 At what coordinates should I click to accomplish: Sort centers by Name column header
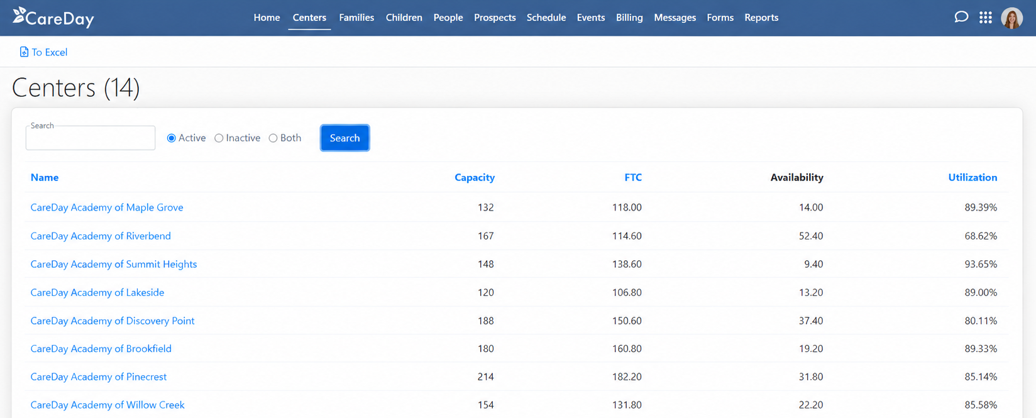(x=45, y=178)
